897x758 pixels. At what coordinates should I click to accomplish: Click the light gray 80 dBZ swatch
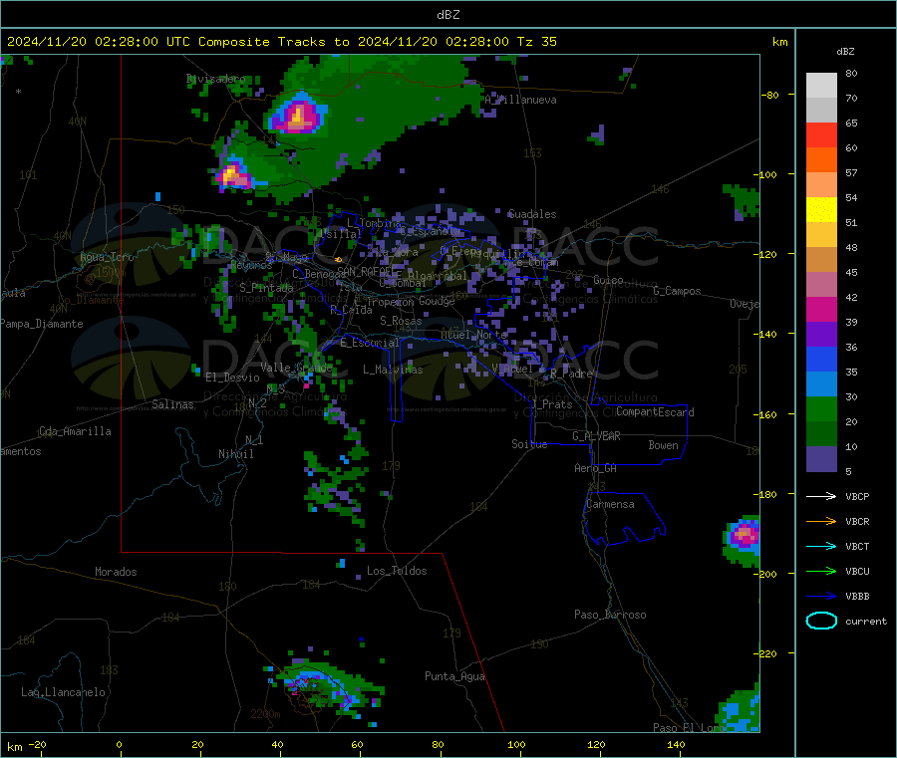click(821, 86)
